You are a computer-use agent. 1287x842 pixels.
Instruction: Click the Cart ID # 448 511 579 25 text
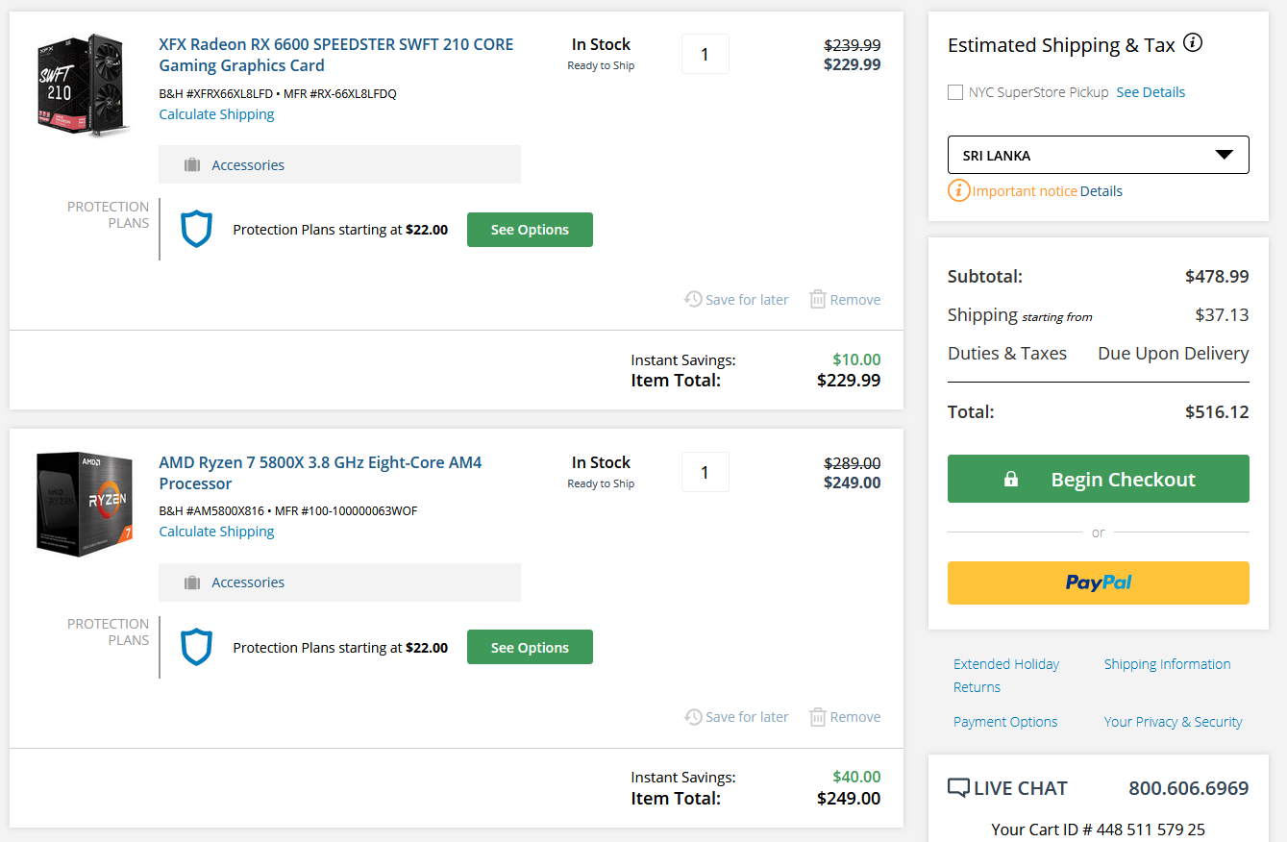1099,829
